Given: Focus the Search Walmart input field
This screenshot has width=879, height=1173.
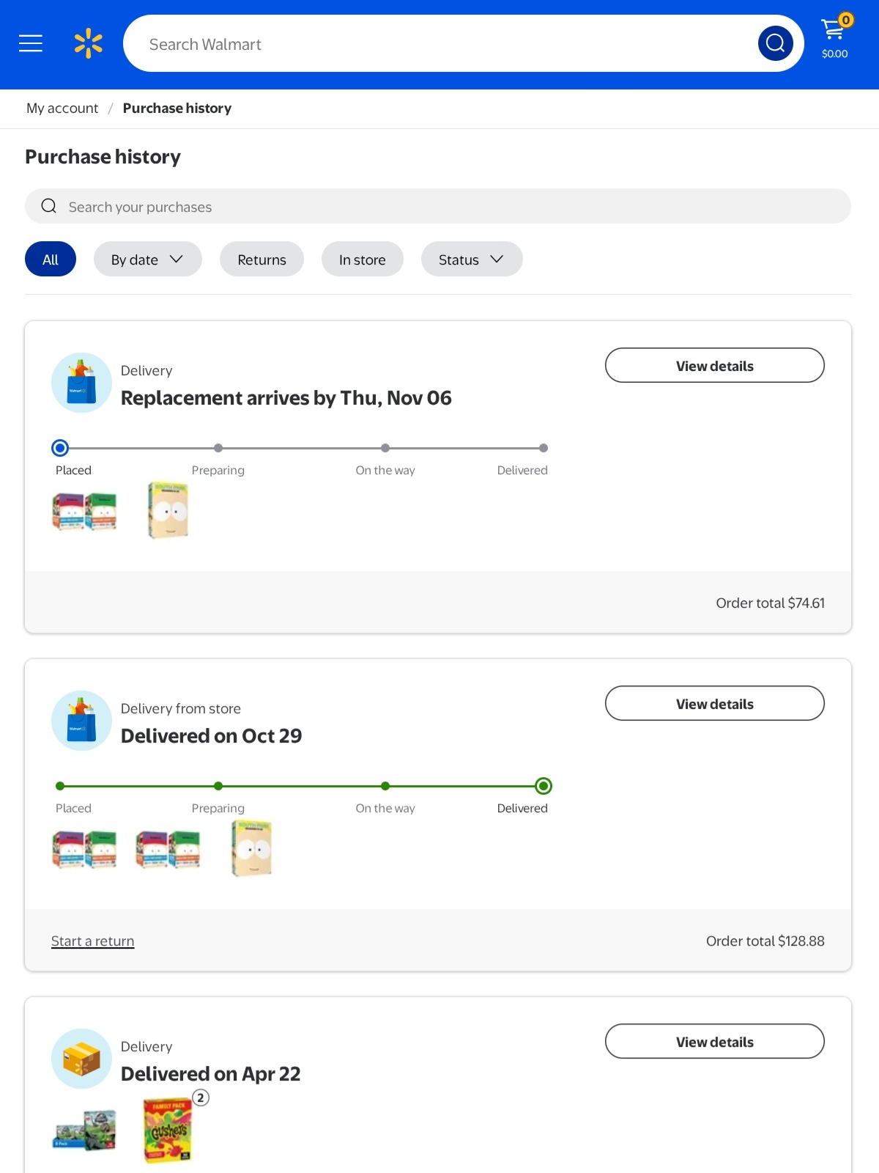Looking at the screenshot, I should click(x=439, y=44).
